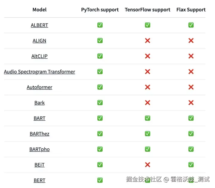Click BEiT's Flax green checkmark
215x188 pixels.
[x=191, y=164]
